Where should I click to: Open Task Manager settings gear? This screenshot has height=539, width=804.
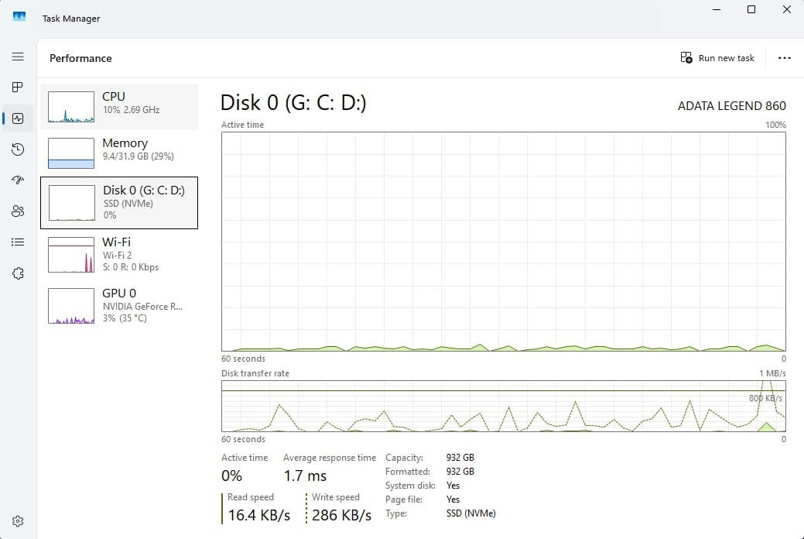click(x=18, y=521)
